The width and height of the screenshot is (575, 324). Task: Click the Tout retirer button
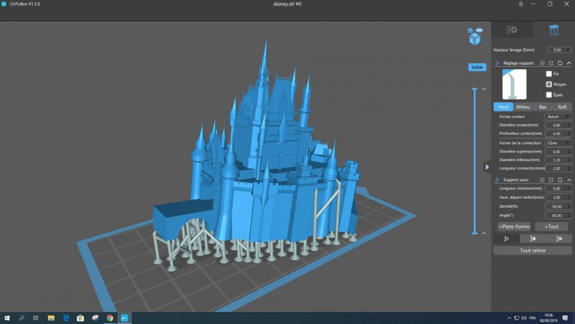tap(533, 250)
